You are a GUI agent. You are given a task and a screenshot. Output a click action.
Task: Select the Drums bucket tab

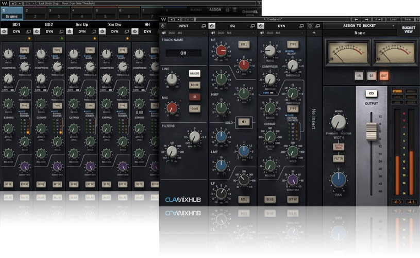point(11,12)
